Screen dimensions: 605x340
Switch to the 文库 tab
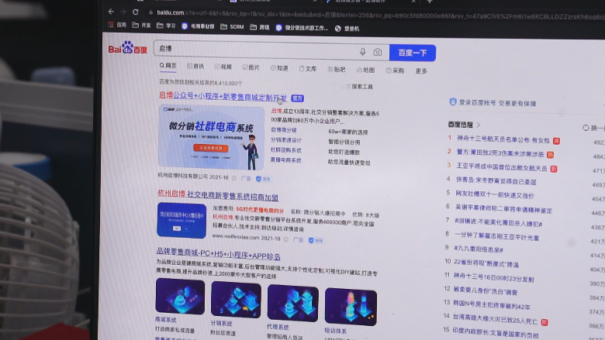[x=307, y=69]
